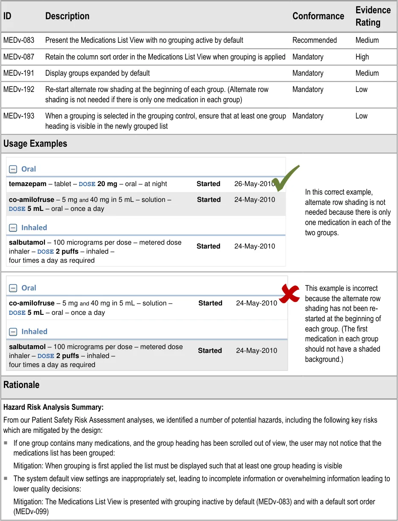The height and width of the screenshot is (521, 398).
Task: Click the first square bullet under Hazard Risk Analysis
Action: point(6,443)
